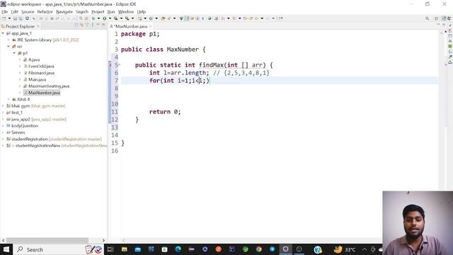Expand the studentRegistrationNew project
453x255 pixels.
[3, 146]
